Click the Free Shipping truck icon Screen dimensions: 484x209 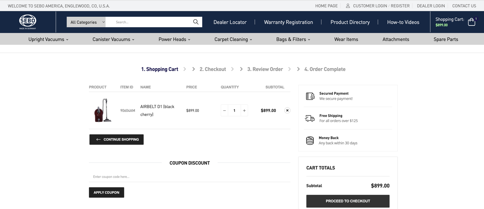310,118
